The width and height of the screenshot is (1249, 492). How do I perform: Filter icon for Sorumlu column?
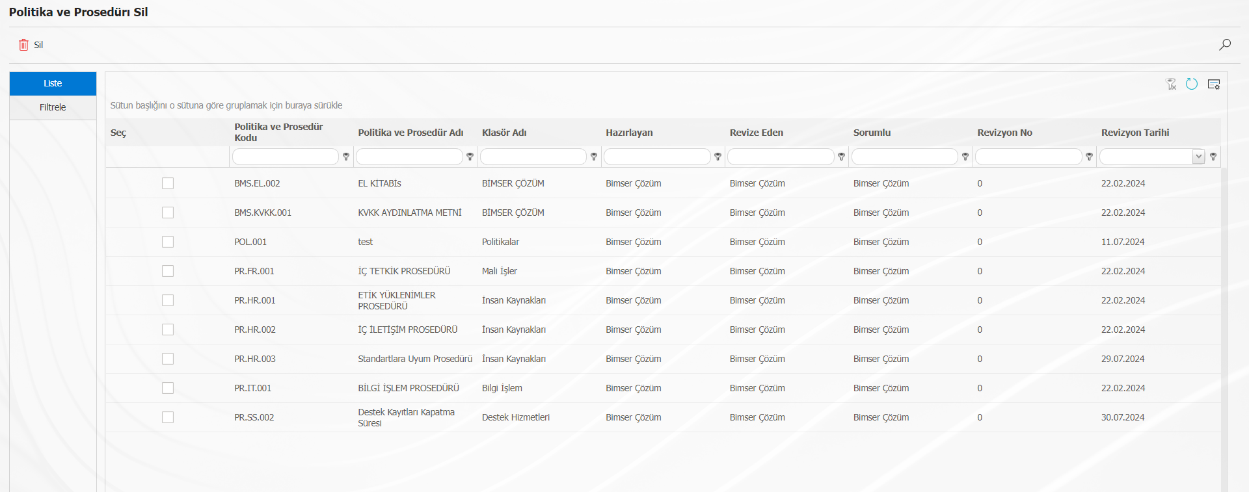(965, 157)
